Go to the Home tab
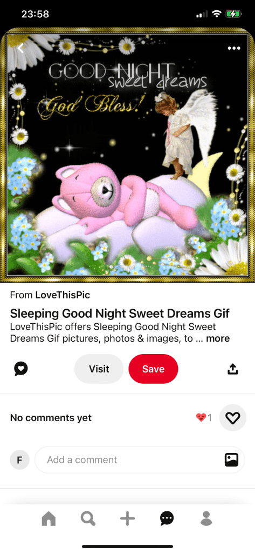The width and height of the screenshot is (255, 553). (x=49, y=519)
